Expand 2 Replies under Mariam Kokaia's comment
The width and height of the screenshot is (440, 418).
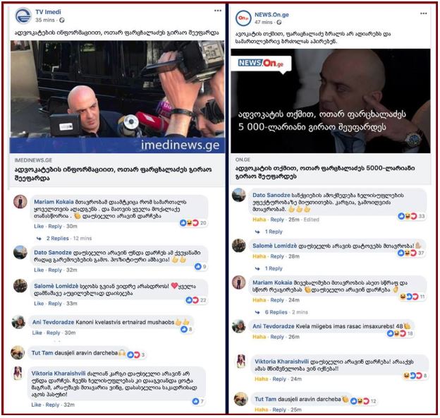click(58, 239)
